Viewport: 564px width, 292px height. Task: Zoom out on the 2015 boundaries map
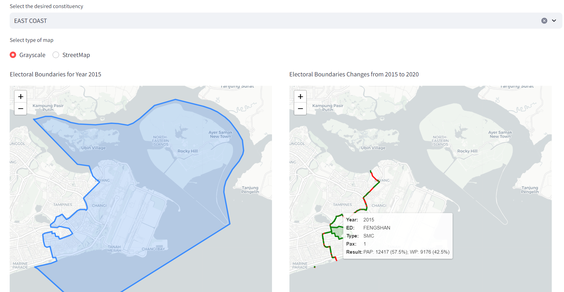click(x=21, y=109)
